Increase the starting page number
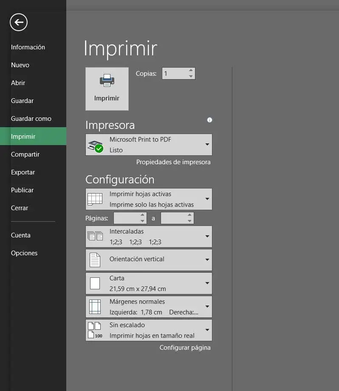This screenshot has height=391, width=339. pyautogui.click(x=142, y=215)
